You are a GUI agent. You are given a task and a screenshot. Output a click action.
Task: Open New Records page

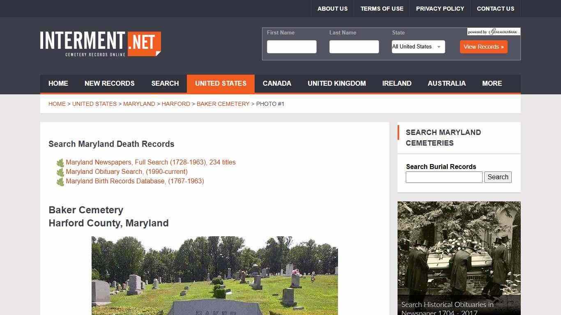109,84
